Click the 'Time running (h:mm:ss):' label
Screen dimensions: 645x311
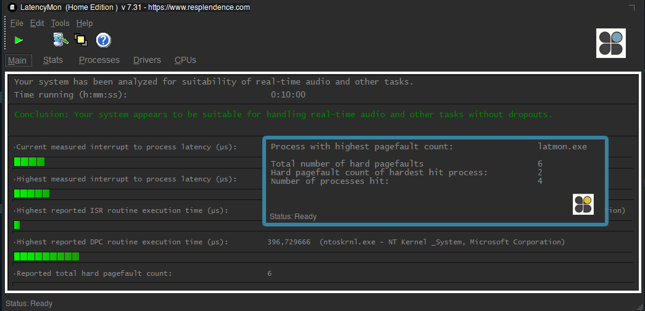[x=71, y=94]
